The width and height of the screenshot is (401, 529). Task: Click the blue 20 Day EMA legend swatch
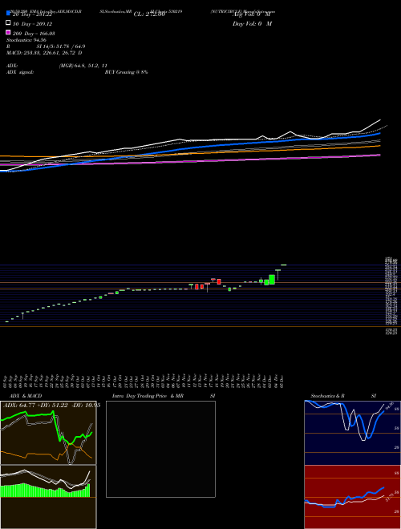pos(8,13)
